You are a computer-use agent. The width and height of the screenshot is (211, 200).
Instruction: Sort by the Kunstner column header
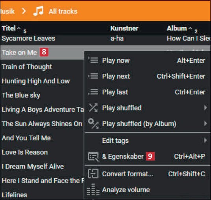(x=124, y=28)
